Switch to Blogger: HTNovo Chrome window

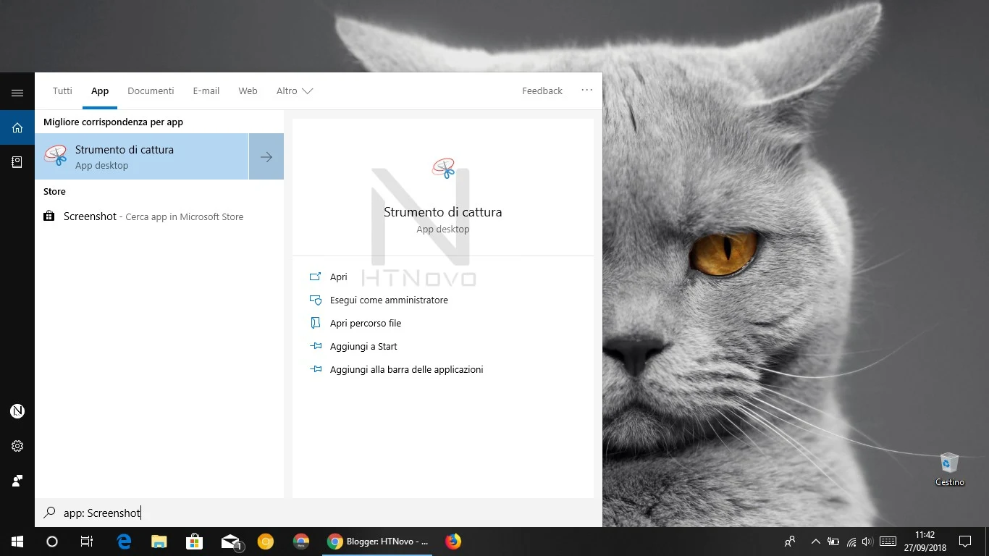click(377, 542)
